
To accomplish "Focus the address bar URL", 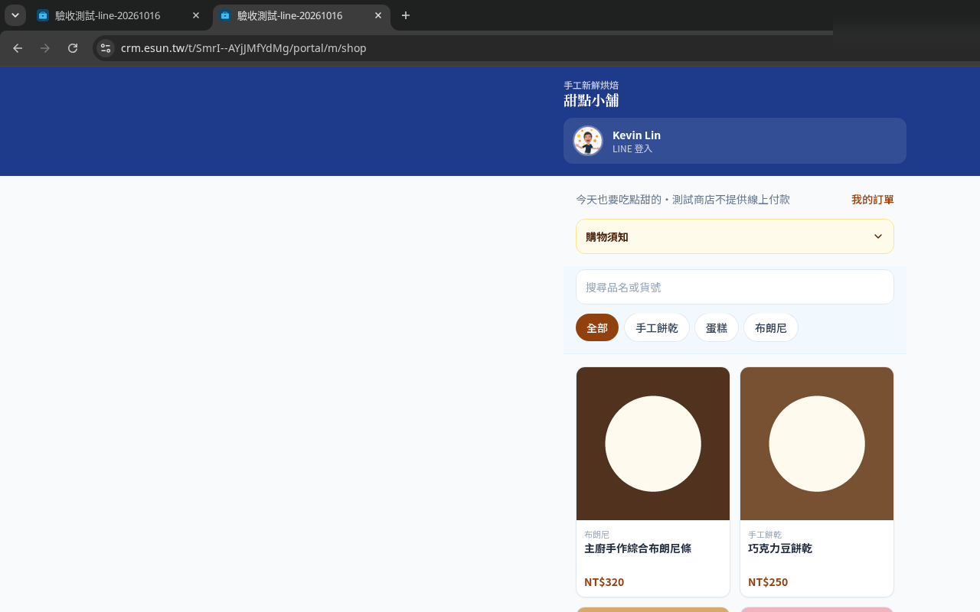I will (243, 48).
